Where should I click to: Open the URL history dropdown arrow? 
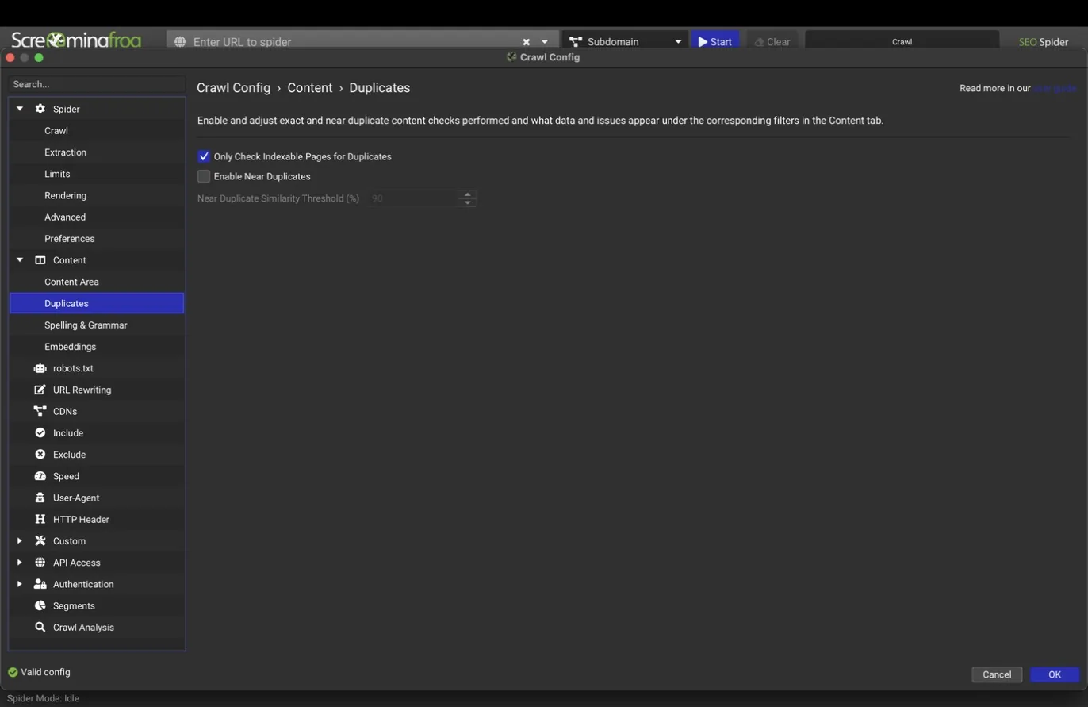(x=545, y=42)
